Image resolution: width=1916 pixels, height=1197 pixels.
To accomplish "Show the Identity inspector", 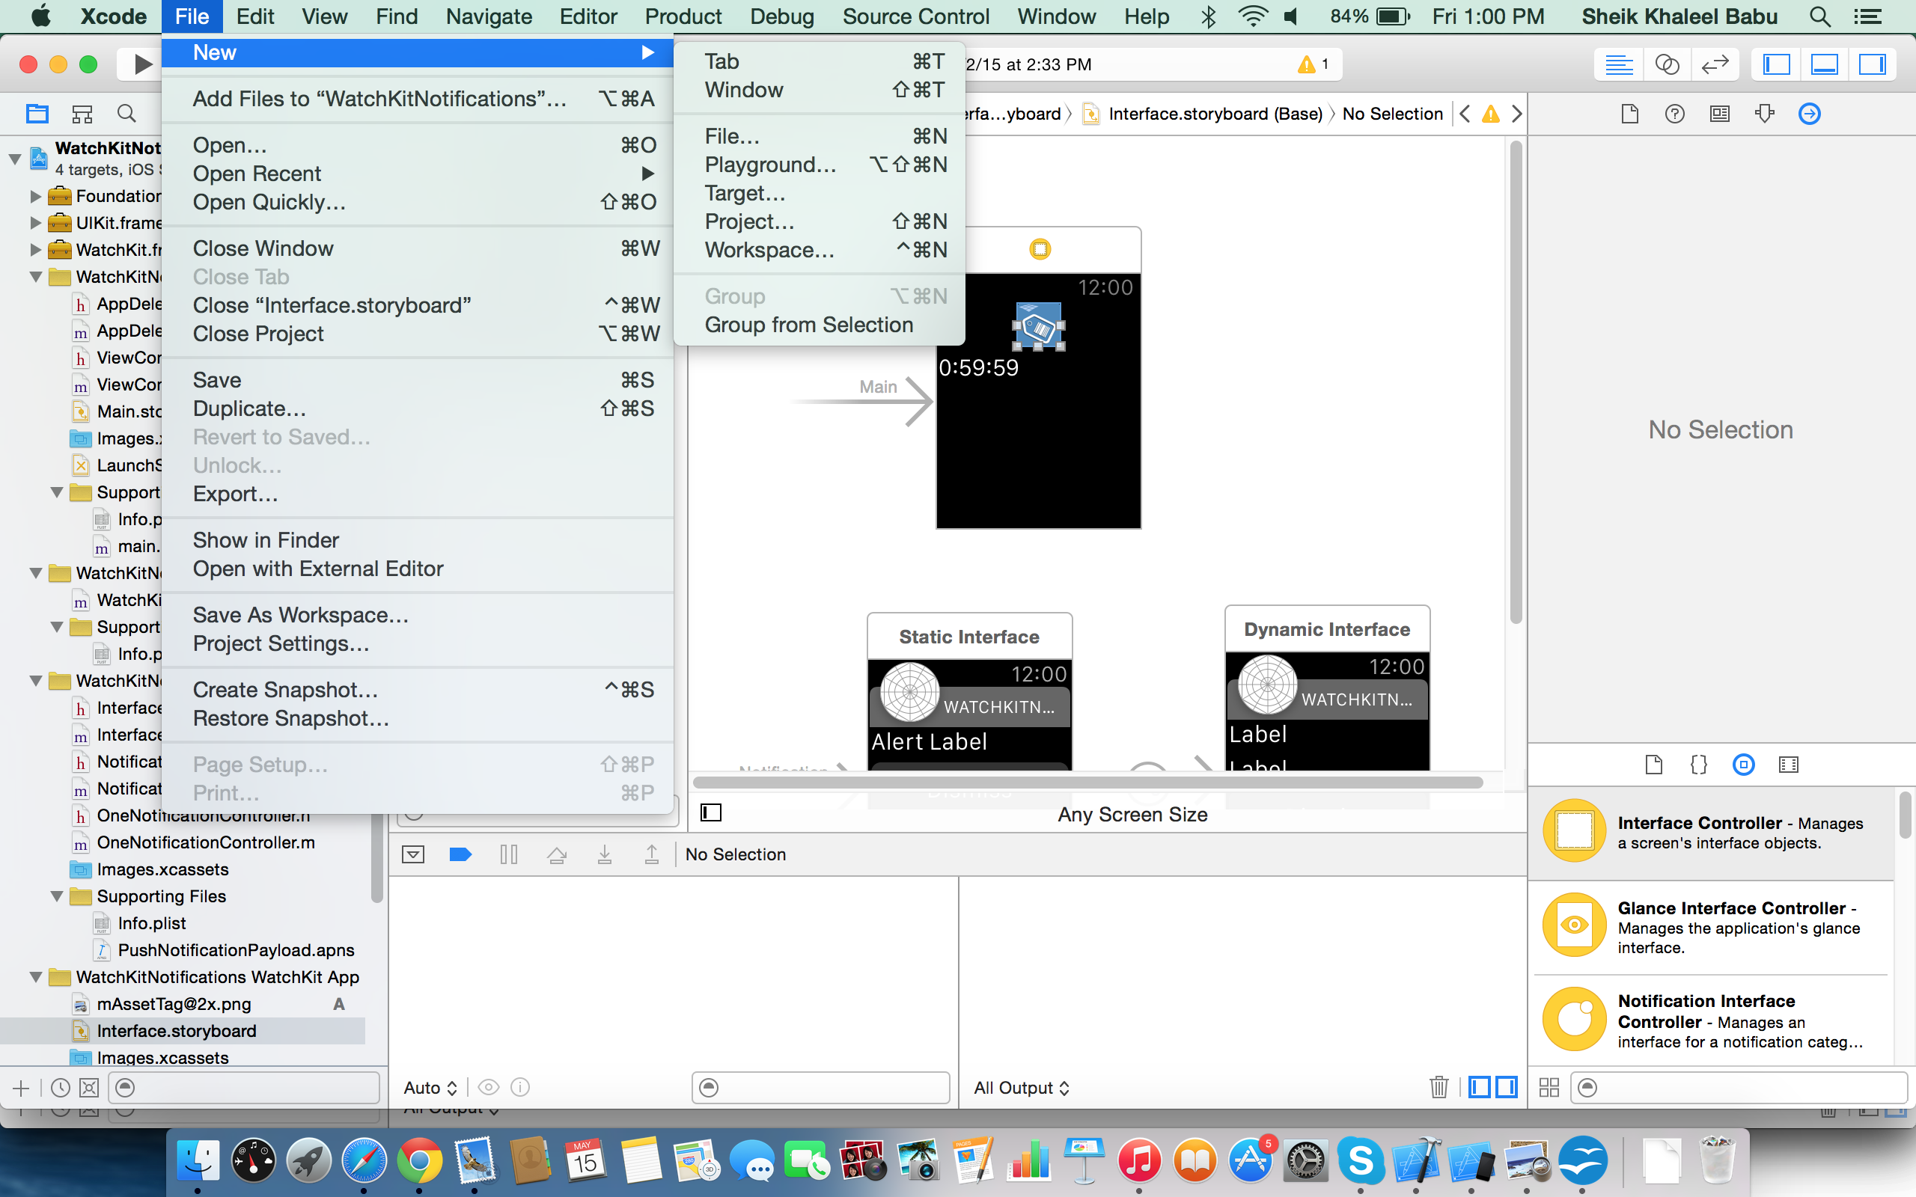I will click(x=1720, y=114).
